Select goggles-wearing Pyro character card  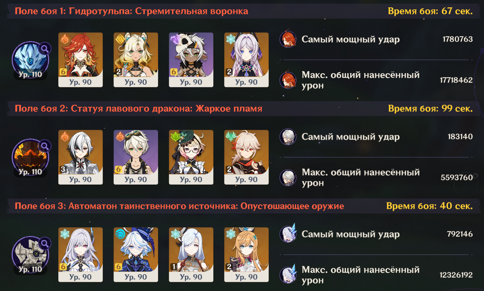pyautogui.click(x=136, y=157)
